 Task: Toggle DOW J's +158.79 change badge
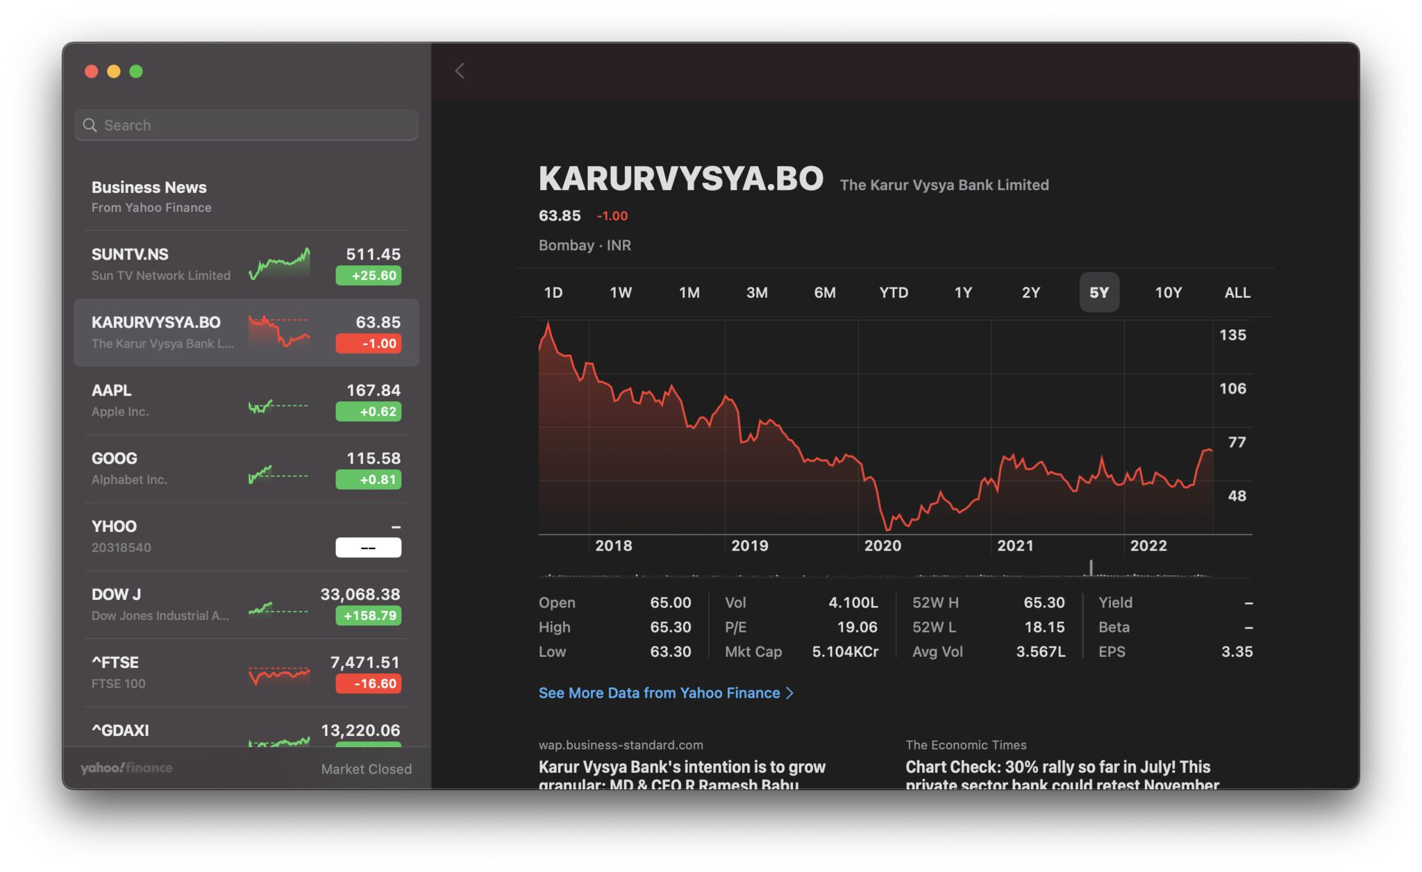(368, 615)
